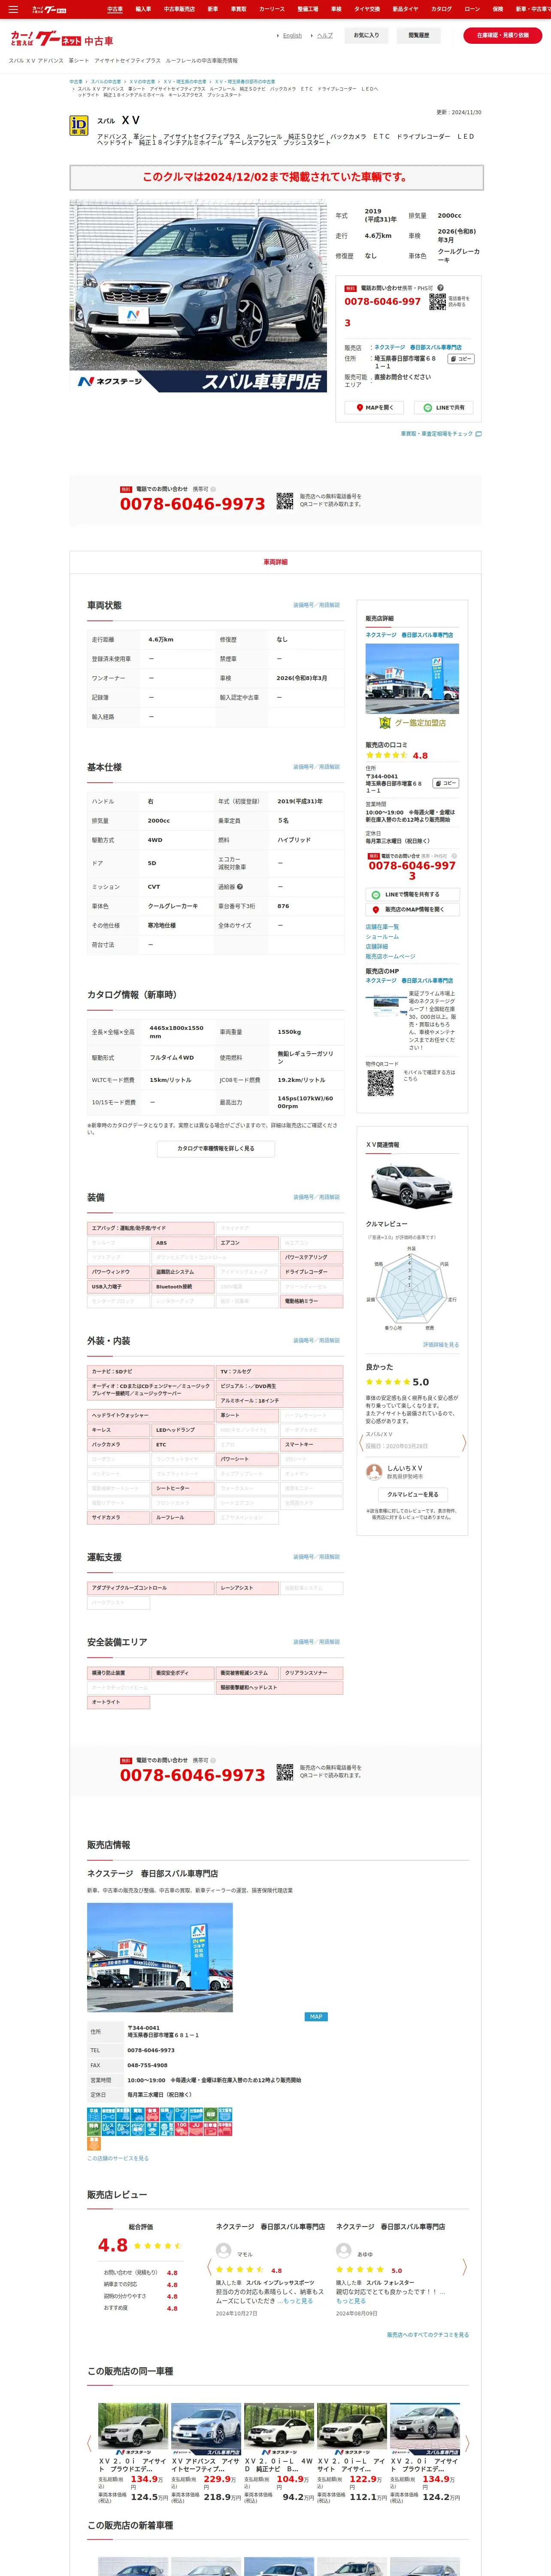Click the QR code in the lower phone banner
This screenshot has height=2576, width=551.
click(x=285, y=1771)
